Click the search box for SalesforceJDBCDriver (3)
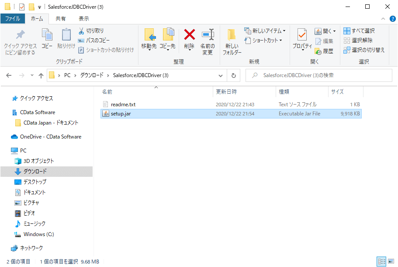This screenshot has width=398, height=267. pyautogui.click(x=319, y=75)
